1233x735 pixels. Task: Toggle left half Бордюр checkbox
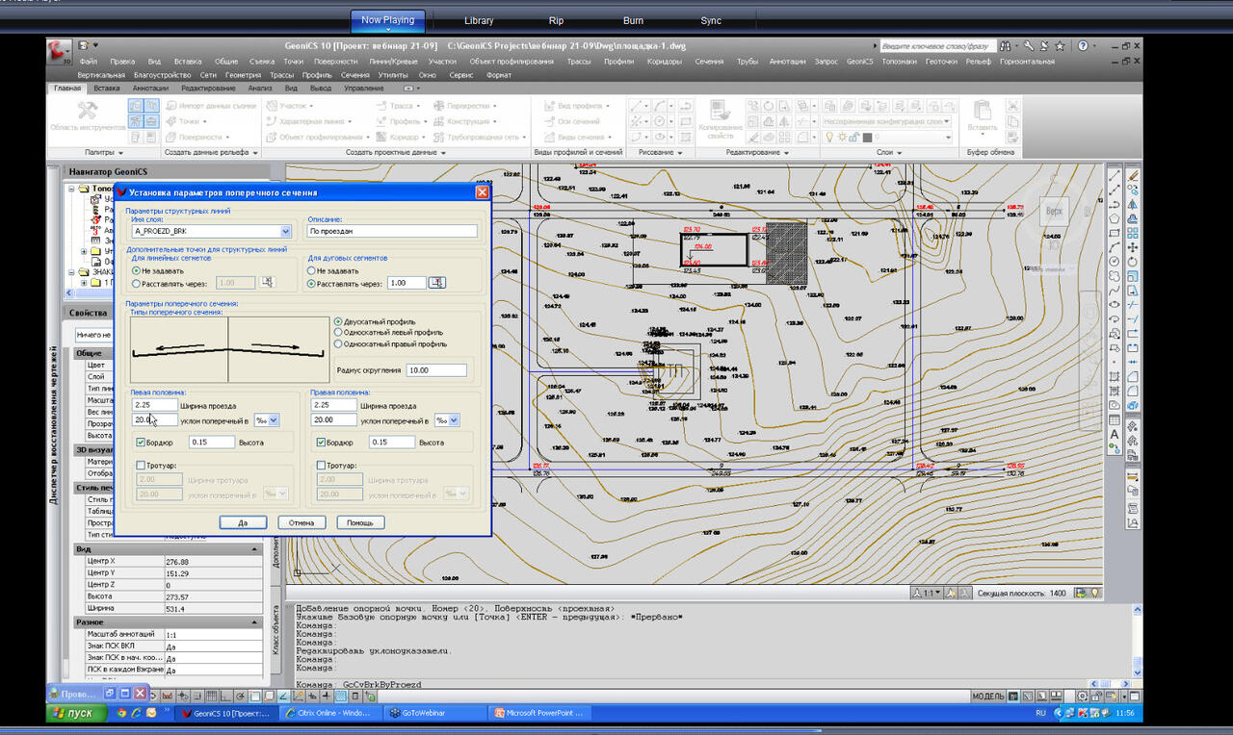pos(141,442)
